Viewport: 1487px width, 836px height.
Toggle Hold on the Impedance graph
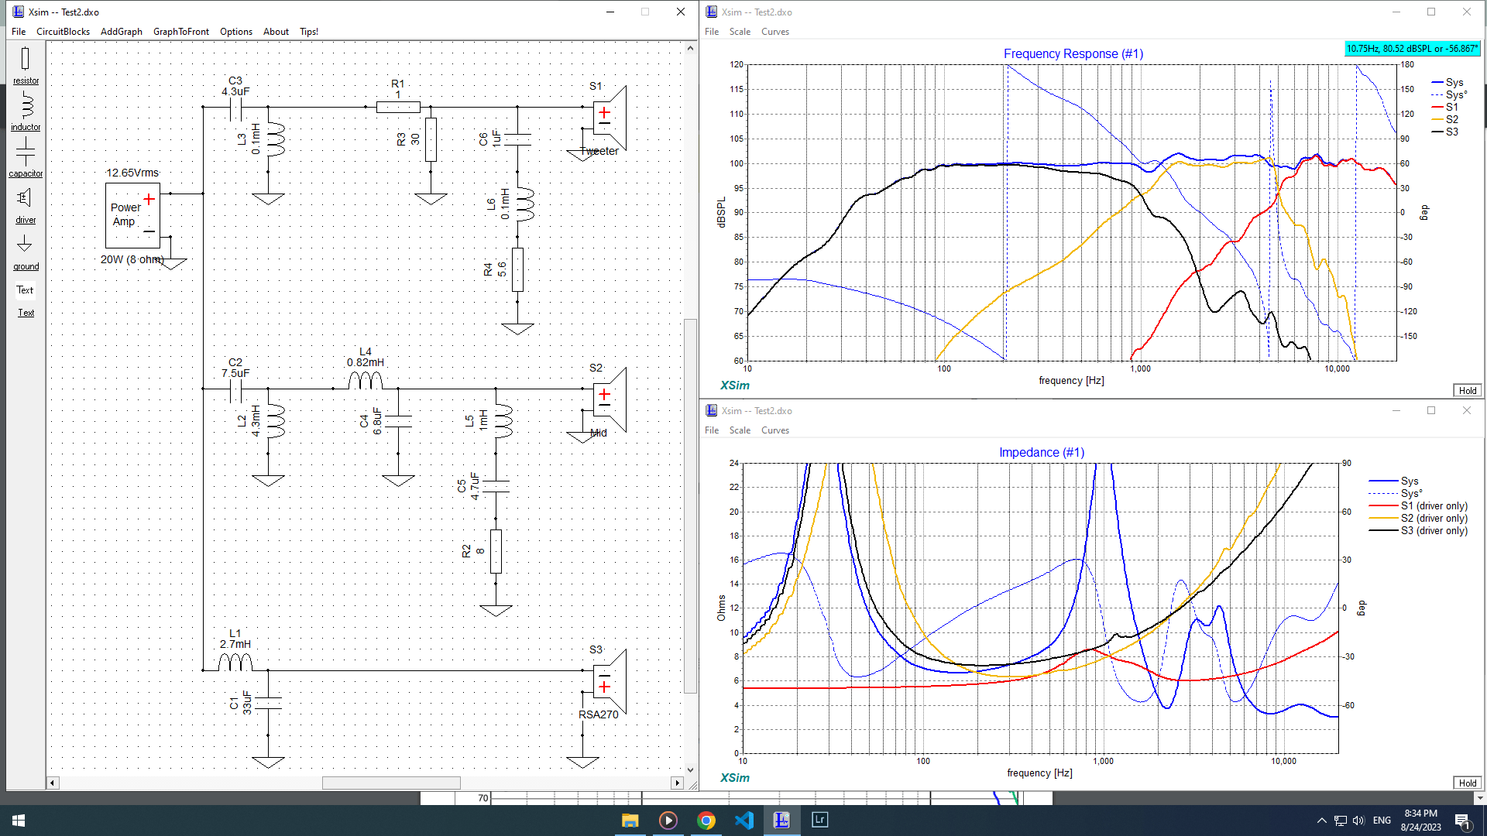pos(1467,783)
